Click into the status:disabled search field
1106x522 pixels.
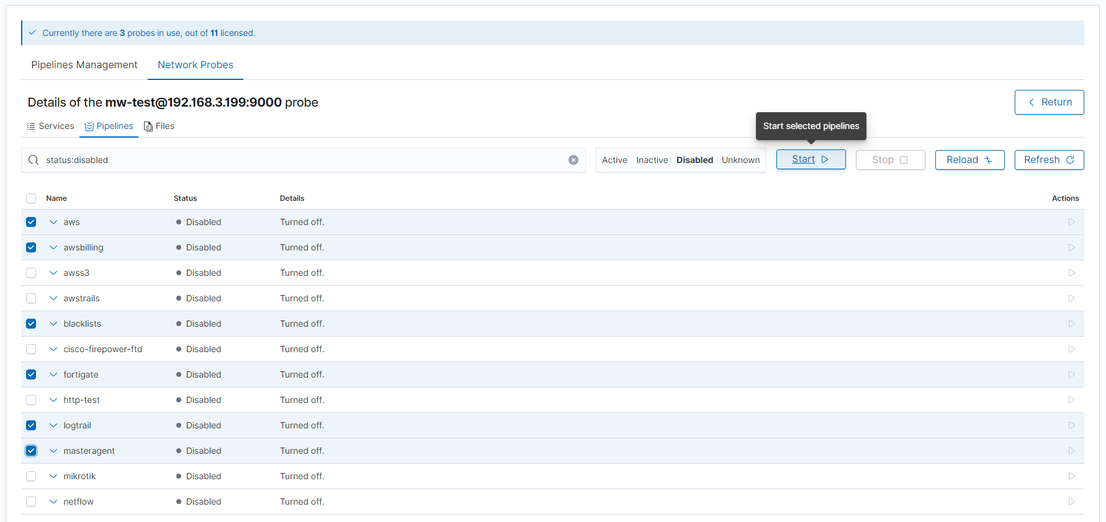pyautogui.click(x=298, y=160)
